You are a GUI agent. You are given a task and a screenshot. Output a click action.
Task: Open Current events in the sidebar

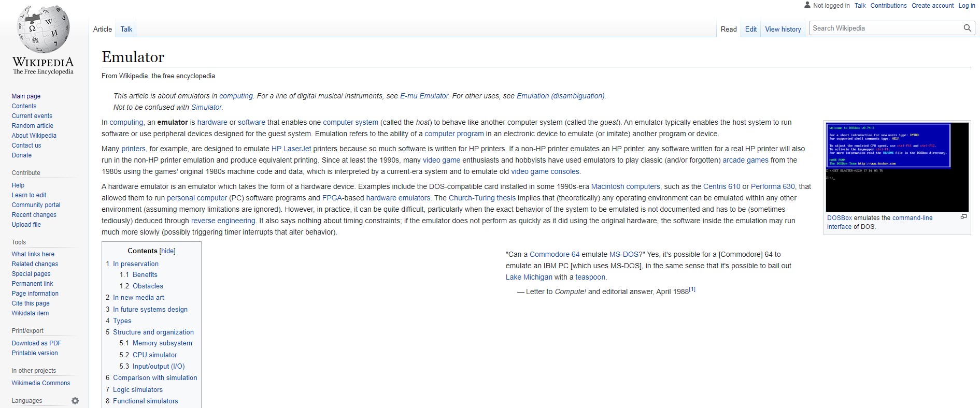pos(32,116)
